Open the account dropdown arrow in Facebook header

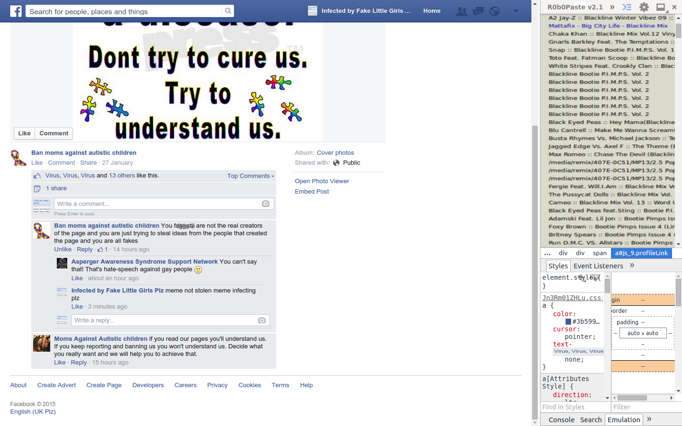[516, 11]
